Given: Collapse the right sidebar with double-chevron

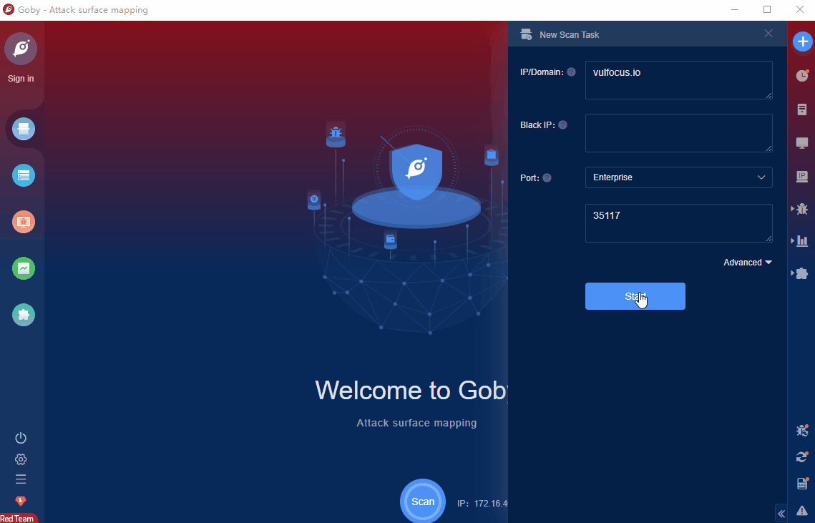Looking at the screenshot, I should [x=781, y=513].
